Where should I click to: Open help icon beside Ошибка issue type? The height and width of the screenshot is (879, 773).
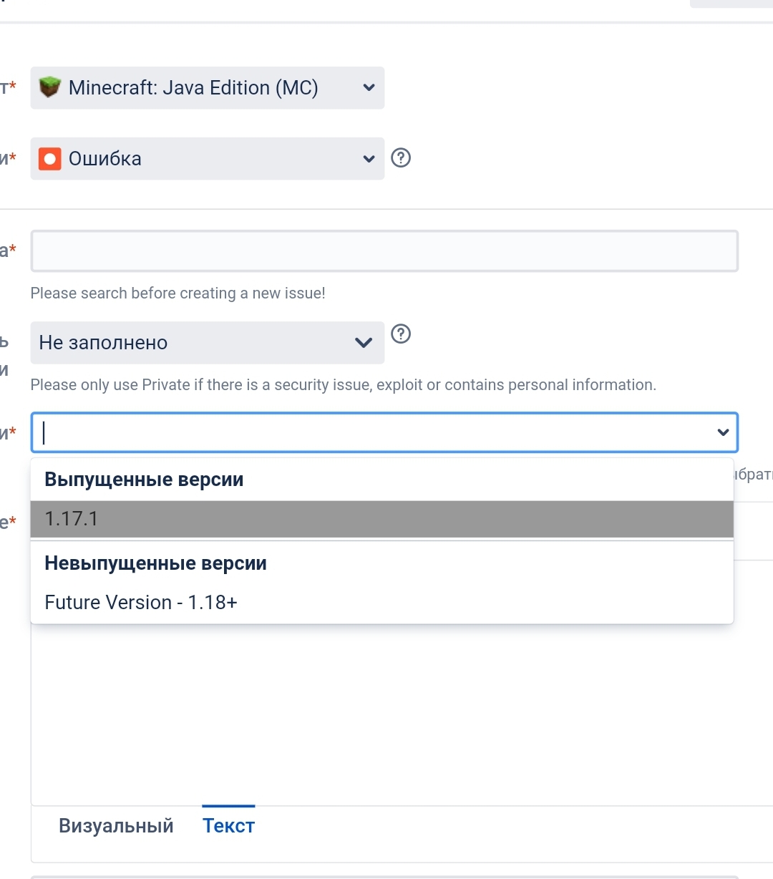tap(402, 157)
